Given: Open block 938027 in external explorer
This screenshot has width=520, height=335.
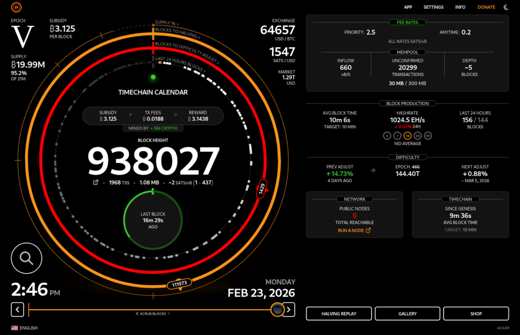Looking at the screenshot, I should click(x=95, y=182).
